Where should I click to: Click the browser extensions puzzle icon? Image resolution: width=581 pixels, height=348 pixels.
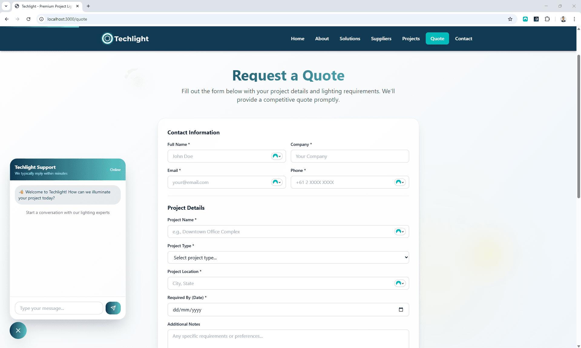(548, 19)
